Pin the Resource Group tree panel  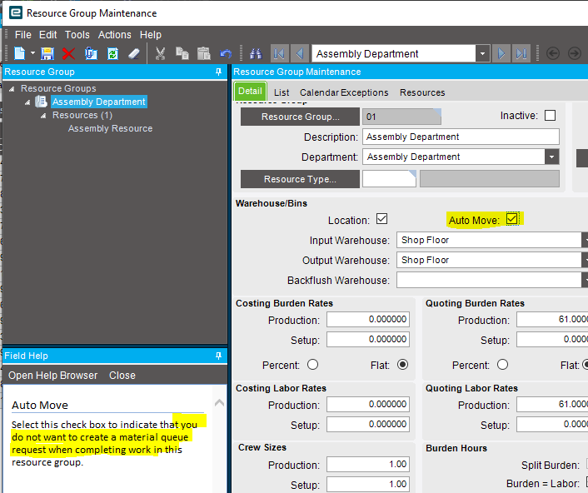(x=218, y=72)
